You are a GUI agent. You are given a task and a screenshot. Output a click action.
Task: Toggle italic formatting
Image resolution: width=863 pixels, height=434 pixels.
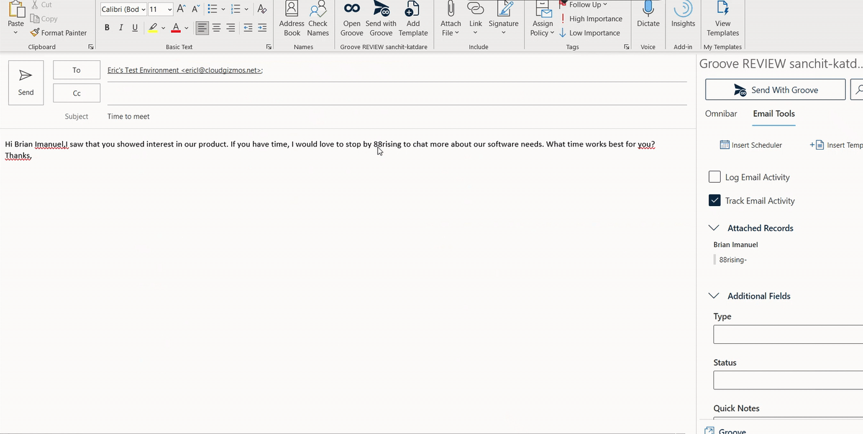[121, 27]
